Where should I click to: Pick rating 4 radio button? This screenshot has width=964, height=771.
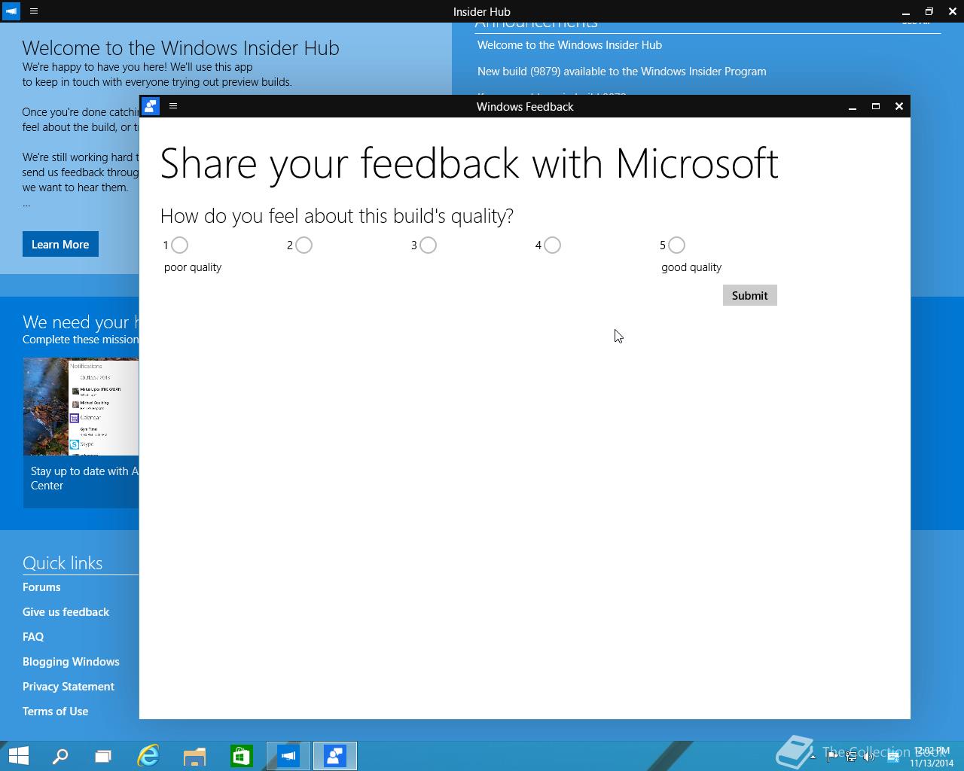click(x=552, y=245)
